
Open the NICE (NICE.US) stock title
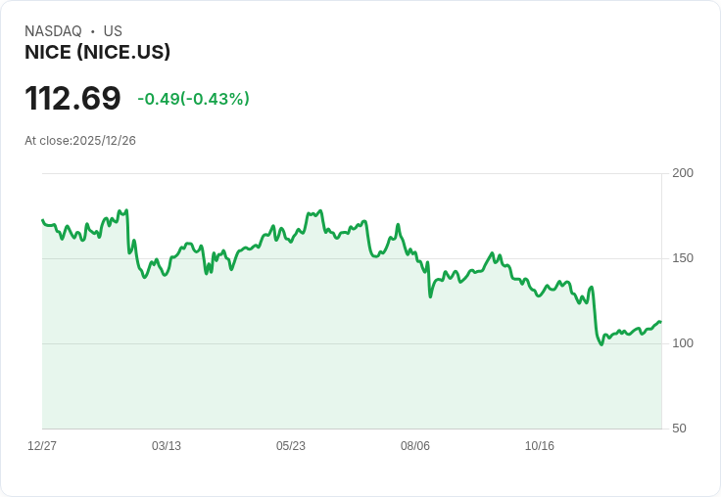(x=98, y=53)
